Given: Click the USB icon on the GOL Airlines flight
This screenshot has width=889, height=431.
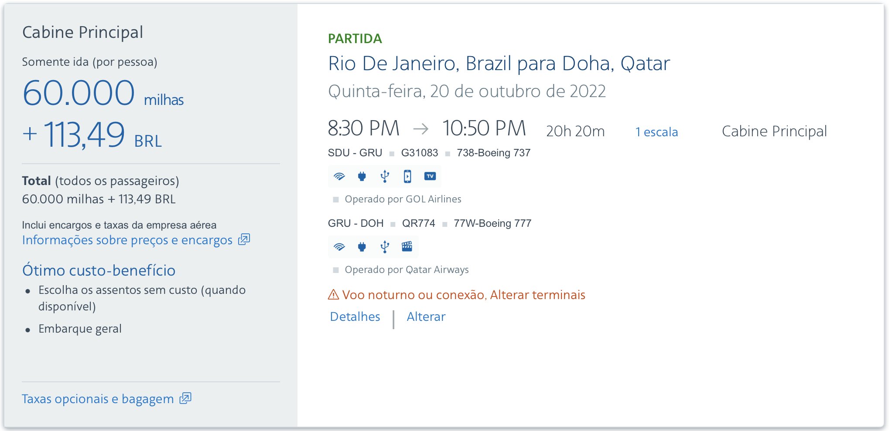Looking at the screenshot, I should (385, 176).
